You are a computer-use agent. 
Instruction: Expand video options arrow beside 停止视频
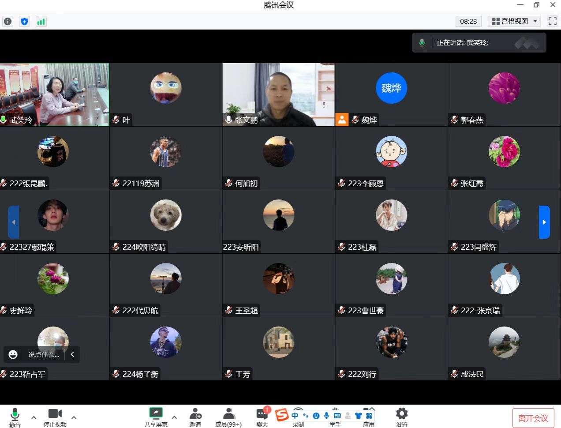74,417
